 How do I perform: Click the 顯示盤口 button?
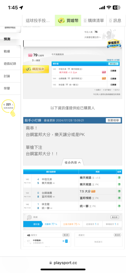pos(113,64)
